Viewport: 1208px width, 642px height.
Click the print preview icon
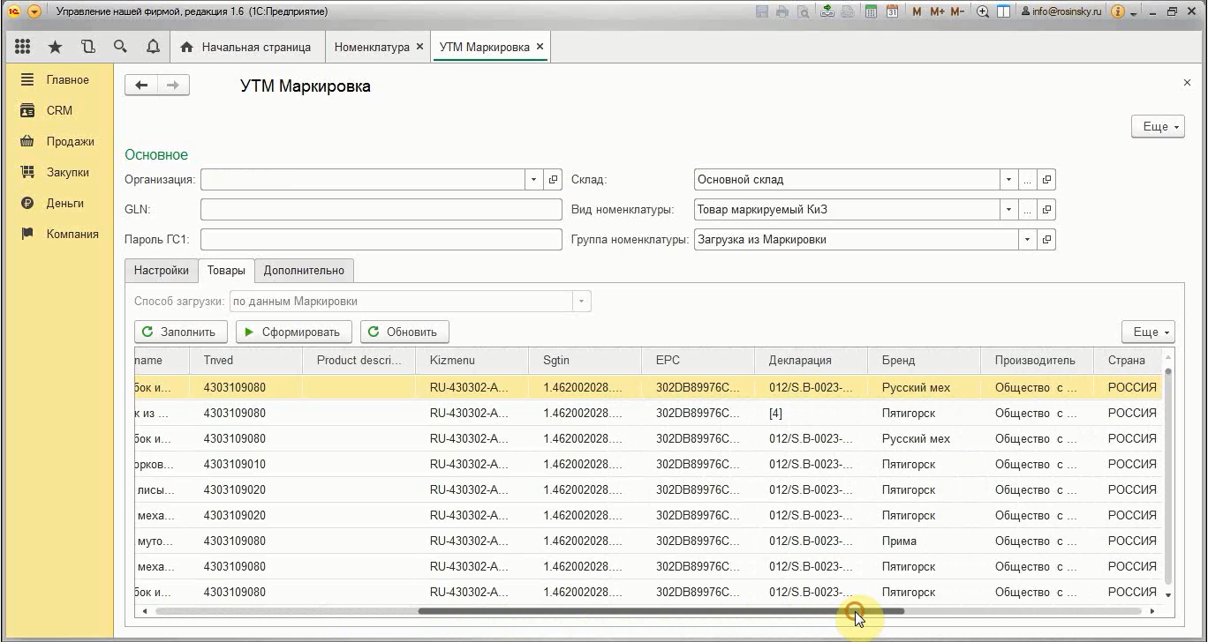click(803, 11)
